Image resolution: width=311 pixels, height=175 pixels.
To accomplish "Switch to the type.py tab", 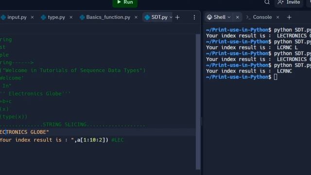I will click(x=56, y=17).
